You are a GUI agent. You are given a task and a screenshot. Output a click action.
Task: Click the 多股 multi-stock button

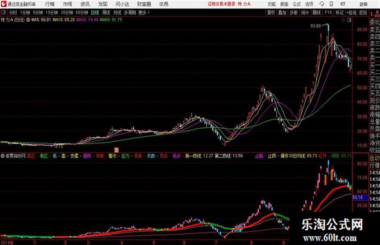pos(294,12)
